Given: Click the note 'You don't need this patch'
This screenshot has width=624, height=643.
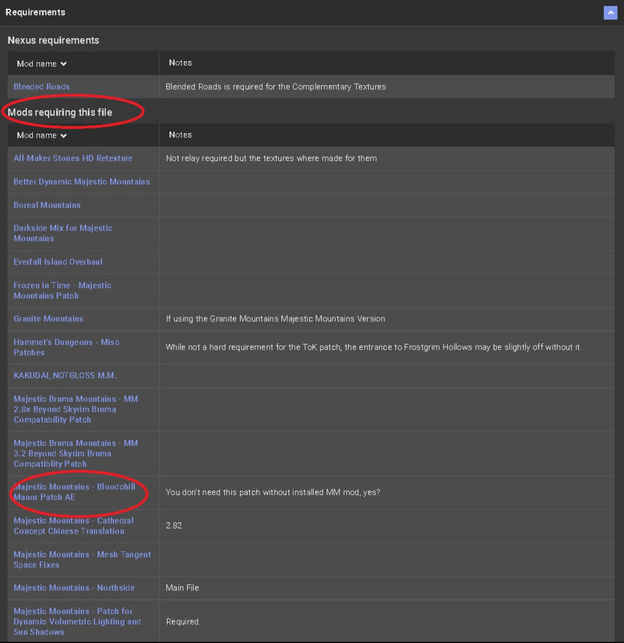Looking at the screenshot, I should coord(273,492).
